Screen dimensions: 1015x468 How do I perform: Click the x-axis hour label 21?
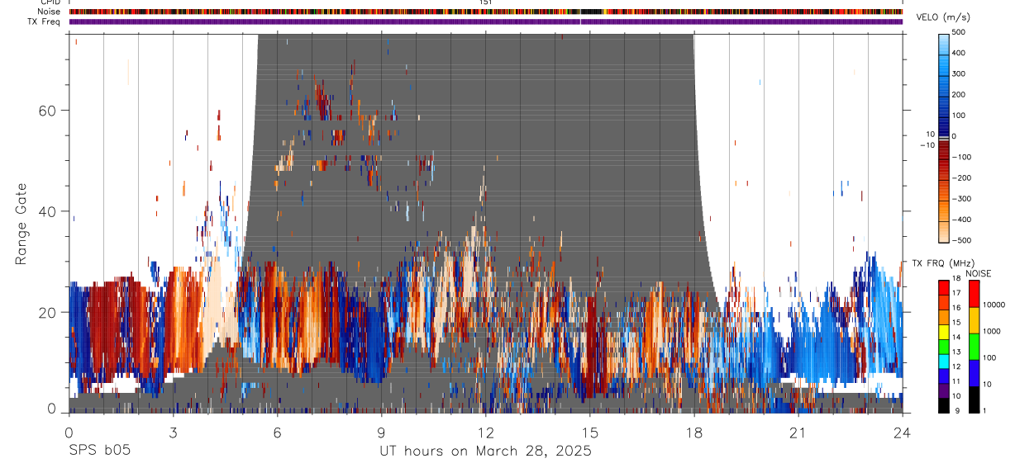(x=798, y=432)
